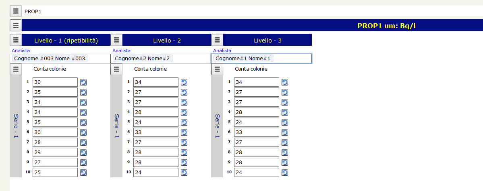Reset row 6 value in Livello 2

tap(184, 132)
